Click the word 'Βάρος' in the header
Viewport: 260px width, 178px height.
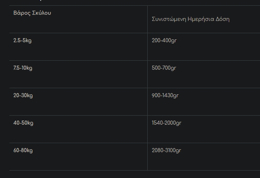tap(21, 13)
